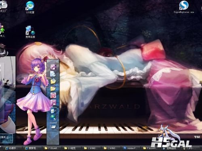Click the notepad with pen dock icon
This screenshot has height=151, width=202.
coord(53,111)
